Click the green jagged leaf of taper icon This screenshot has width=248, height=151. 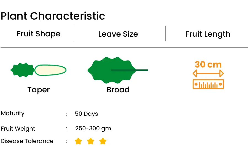coord(23,70)
